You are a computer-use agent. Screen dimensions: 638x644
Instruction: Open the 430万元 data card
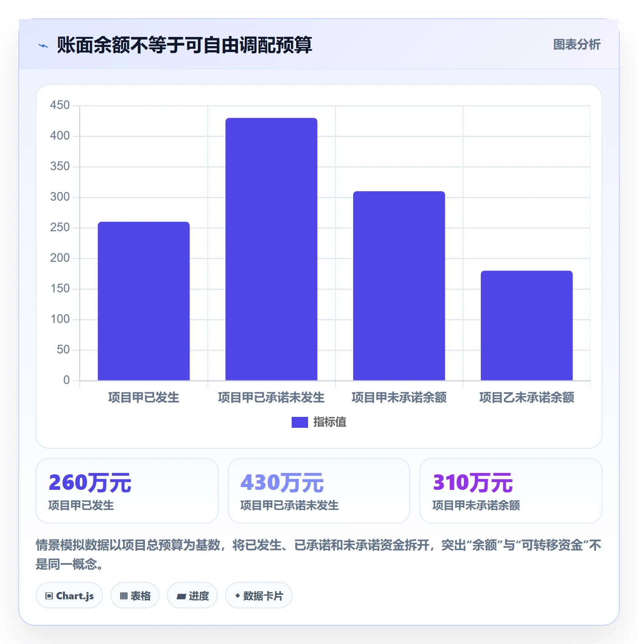click(319, 491)
